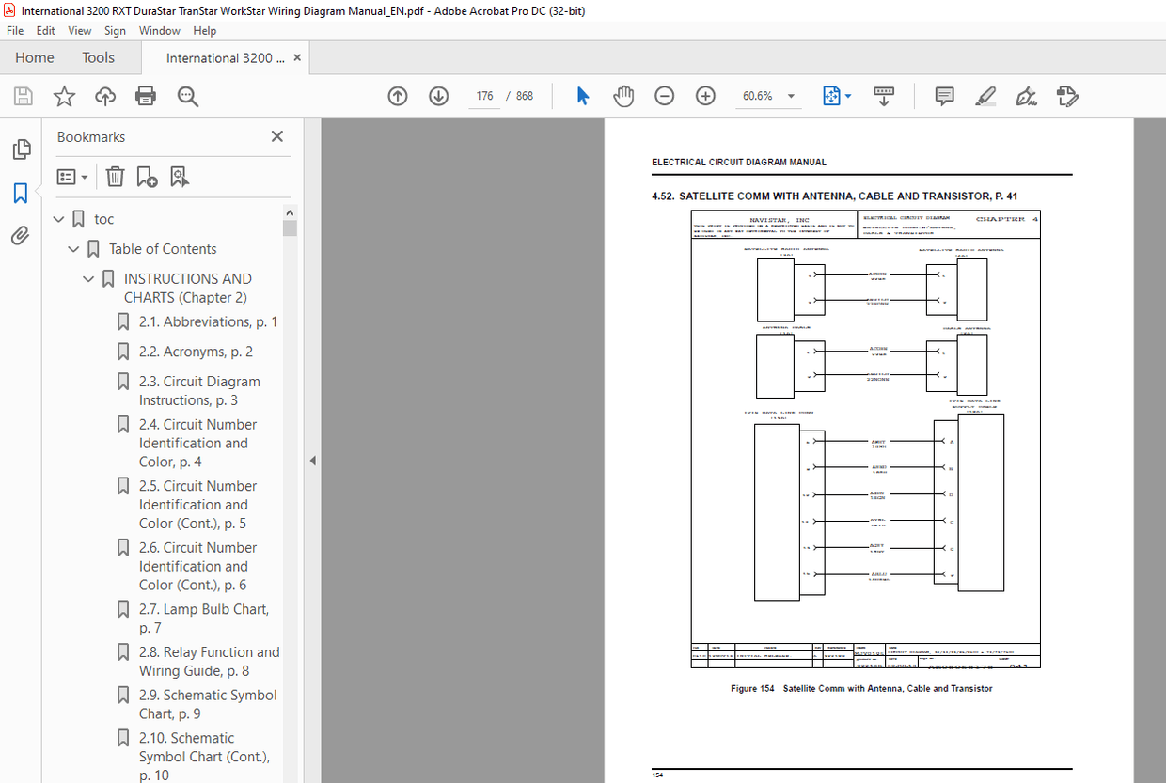The image size is (1166, 783).
Task: Add the document to starred favorites
Action: 64,96
